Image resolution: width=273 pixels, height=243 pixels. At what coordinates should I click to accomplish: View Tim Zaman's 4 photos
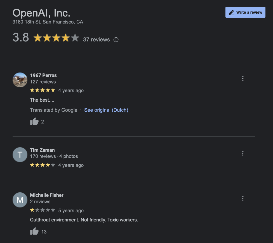(69, 156)
